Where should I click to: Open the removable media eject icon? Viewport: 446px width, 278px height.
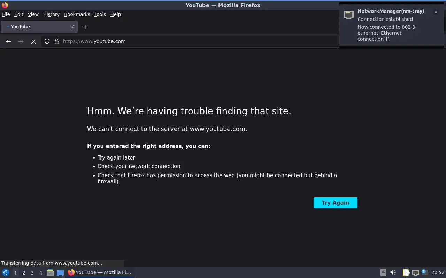(383, 272)
